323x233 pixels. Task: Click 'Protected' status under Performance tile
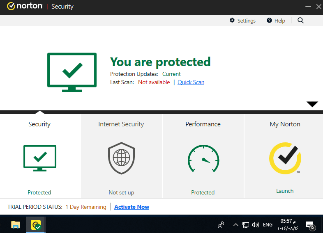tap(203, 192)
